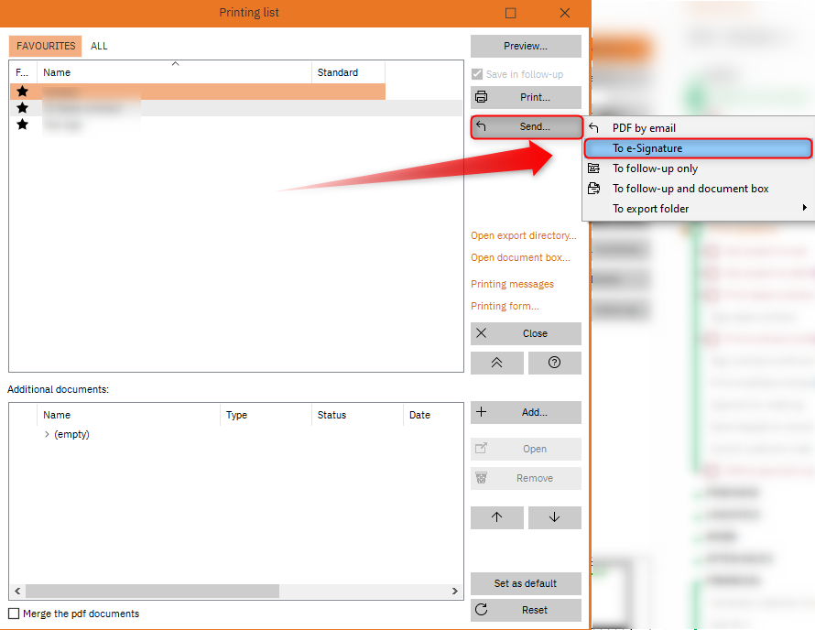Click the Preview... button
Image resolution: width=815 pixels, height=630 pixels.
pos(526,47)
